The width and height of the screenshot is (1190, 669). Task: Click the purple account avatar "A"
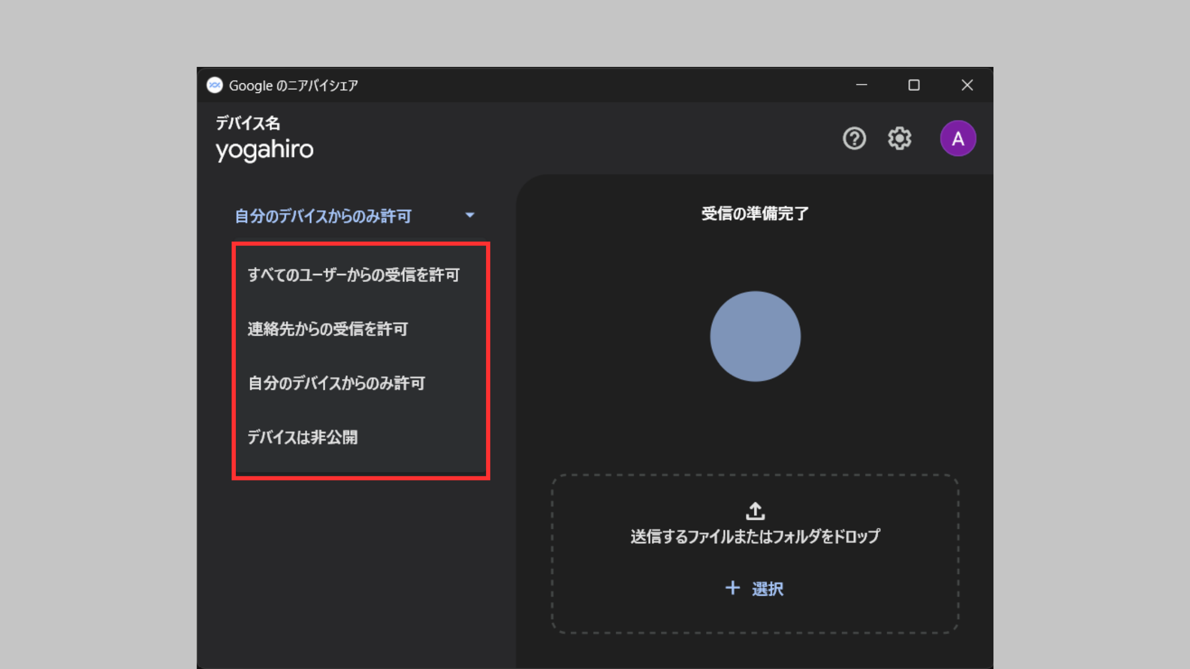coord(958,138)
